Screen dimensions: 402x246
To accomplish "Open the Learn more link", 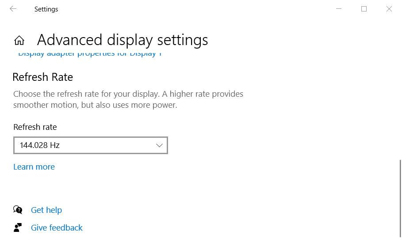I will [34, 167].
